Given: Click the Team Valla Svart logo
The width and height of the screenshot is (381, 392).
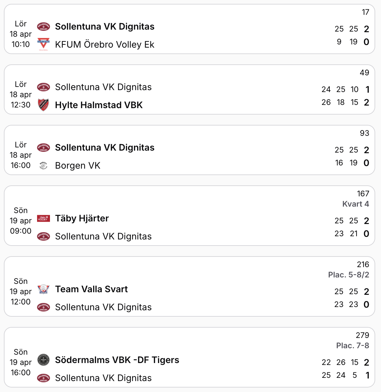Looking at the screenshot, I should (x=44, y=289).
